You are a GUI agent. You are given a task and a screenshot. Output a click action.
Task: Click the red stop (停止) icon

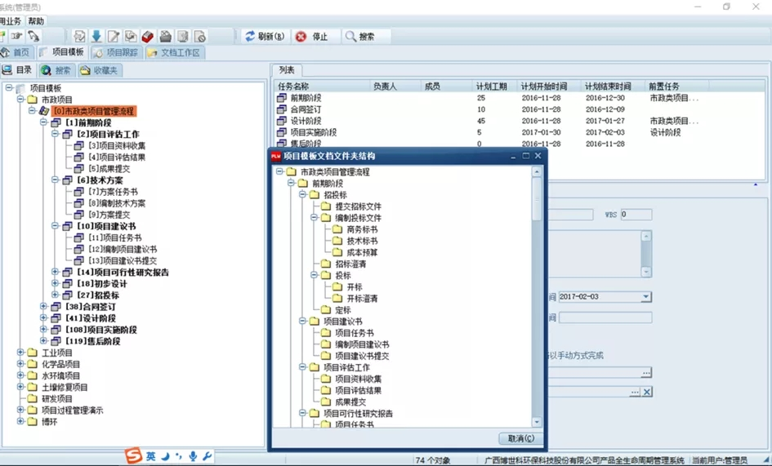[301, 37]
